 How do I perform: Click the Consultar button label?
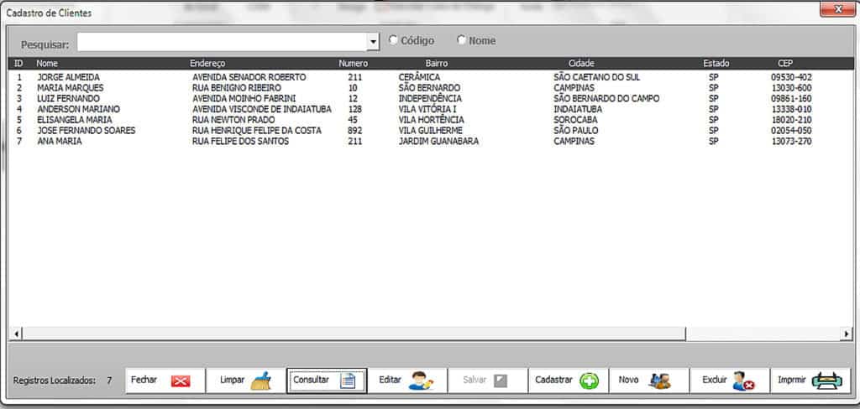[311, 380]
